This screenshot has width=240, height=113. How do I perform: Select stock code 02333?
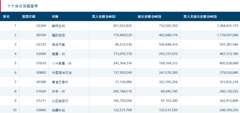[41, 45]
